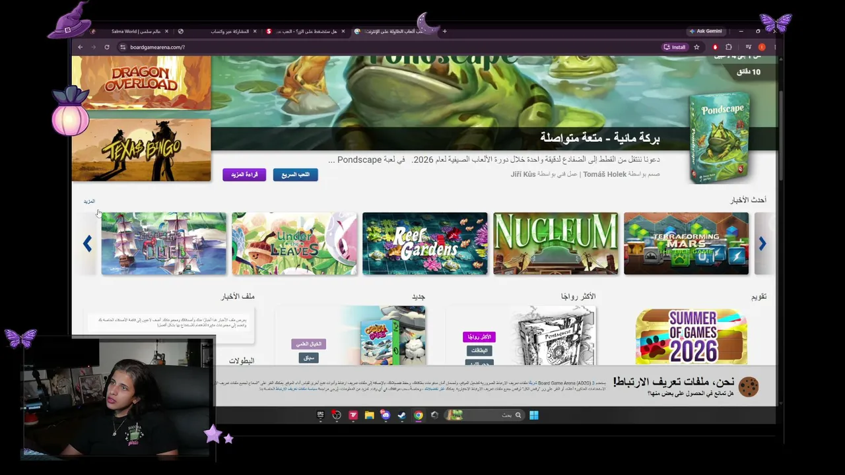Image resolution: width=845 pixels, height=475 pixels.
Task: Open the Chrome three-dot menu
Action: point(775,47)
